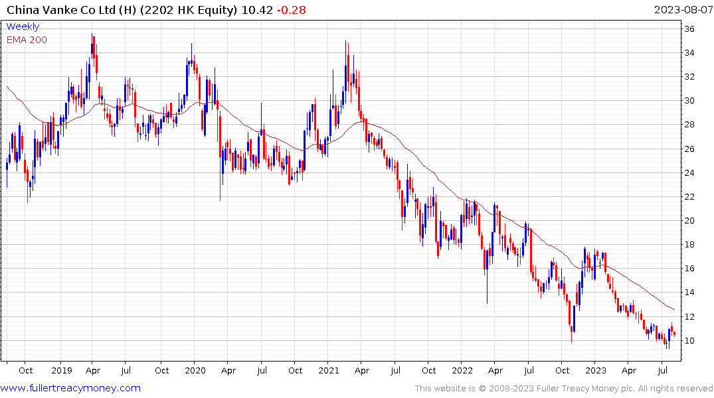Screen dimensions: 714x398
Task: Click the 16 price axis label
Action: pyautogui.click(x=689, y=269)
